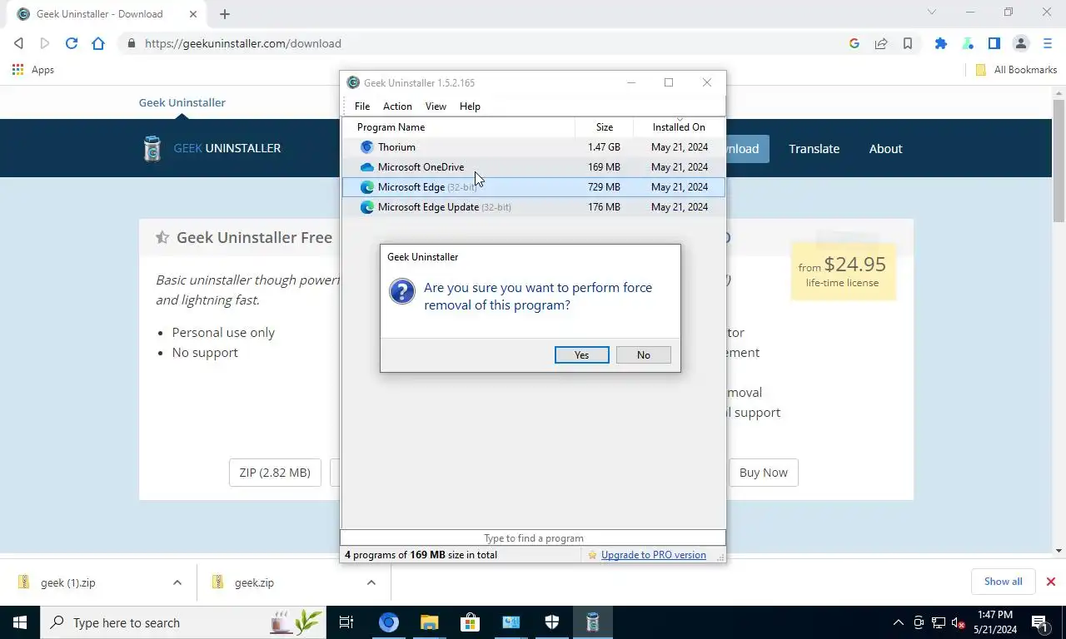Select Microsoft Edge Update row text
Screen dimensions: 1066x639
click(x=444, y=207)
